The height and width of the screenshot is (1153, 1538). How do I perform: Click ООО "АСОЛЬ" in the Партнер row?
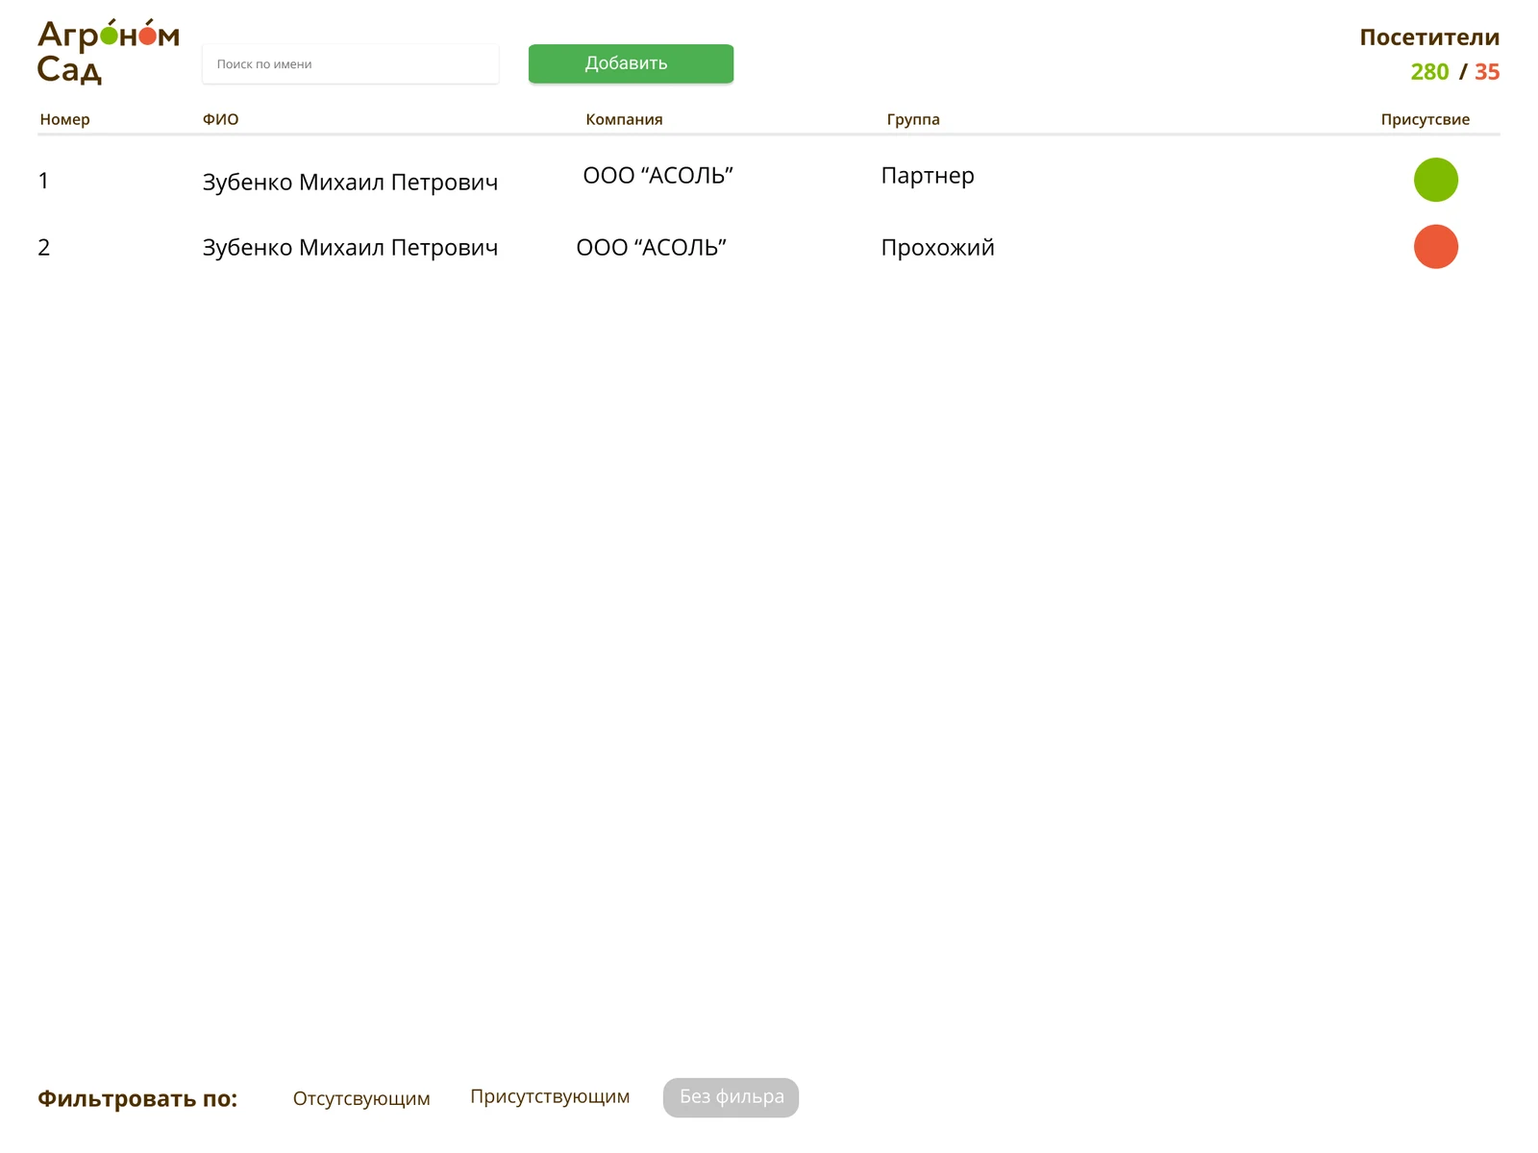point(658,175)
